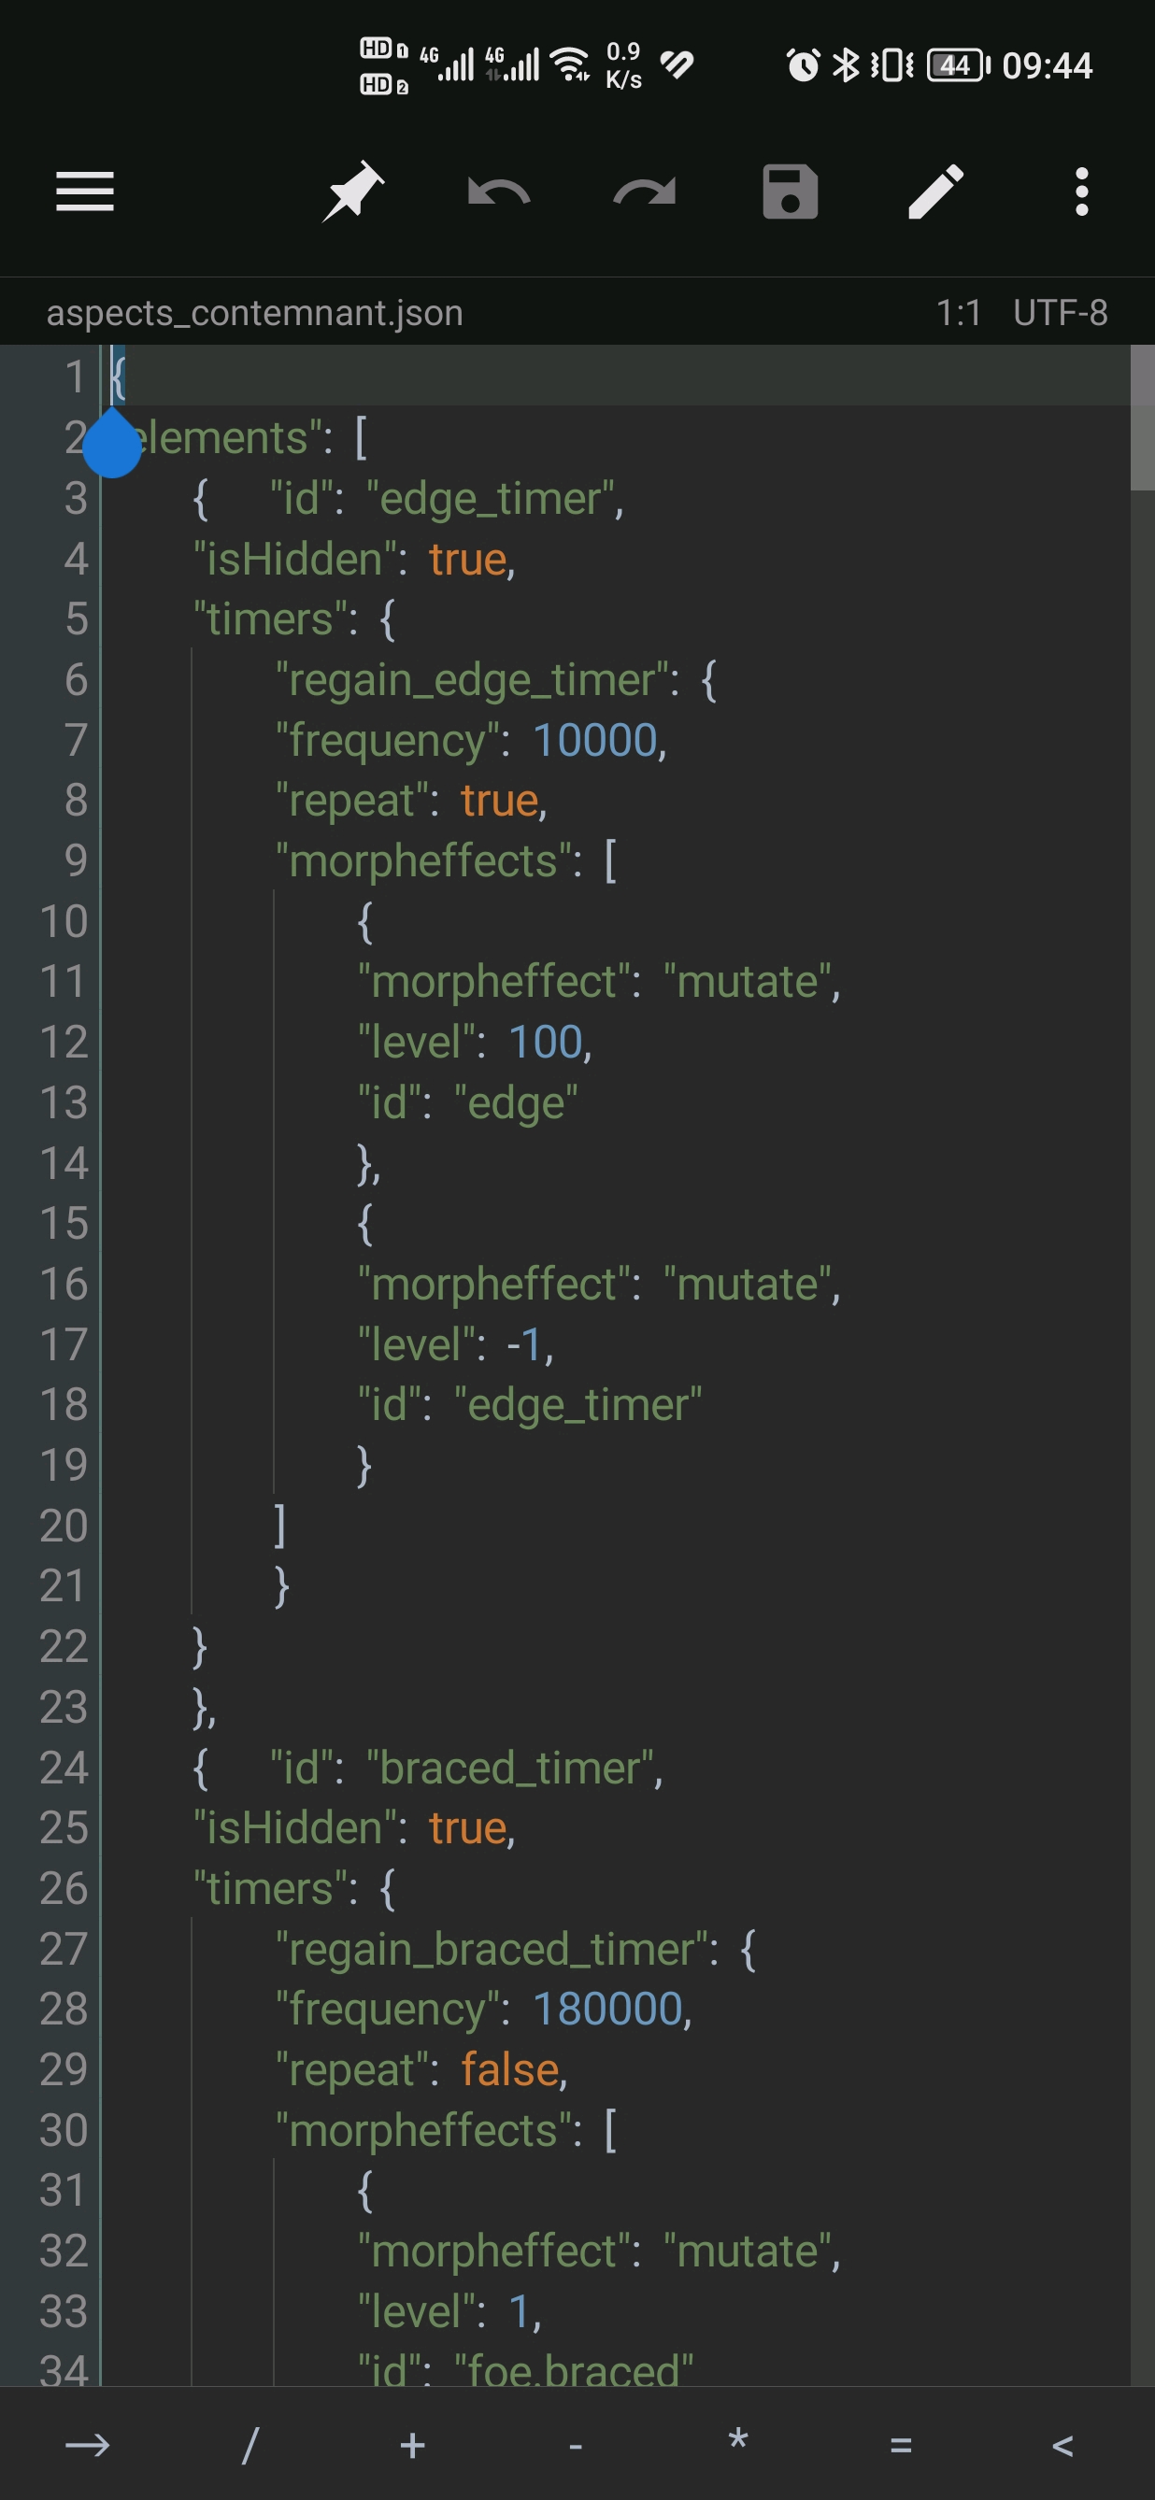Change the UTF-8 encoding setting
Image resolution: width=1155 pixels, height=2500 pixels.
1060,312
